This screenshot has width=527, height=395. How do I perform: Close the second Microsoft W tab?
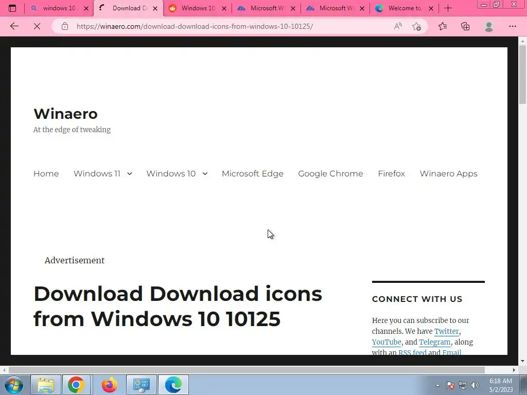pyautogui.click(x=362, y=8)
